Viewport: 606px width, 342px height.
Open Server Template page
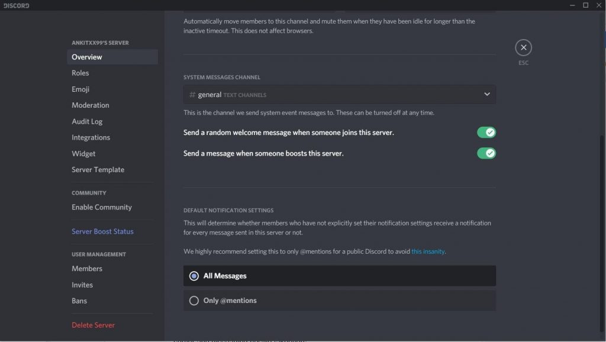tap(112, 170)
